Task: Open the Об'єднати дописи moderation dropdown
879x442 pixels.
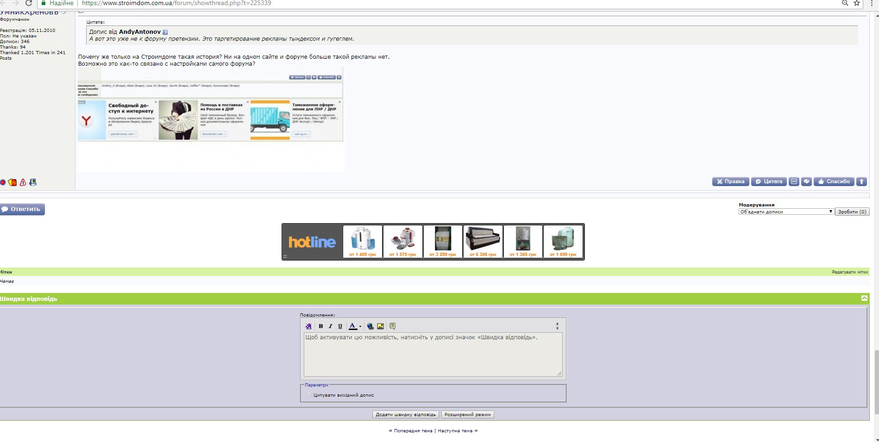Action: pyautogui.click(x=785, y=212)
